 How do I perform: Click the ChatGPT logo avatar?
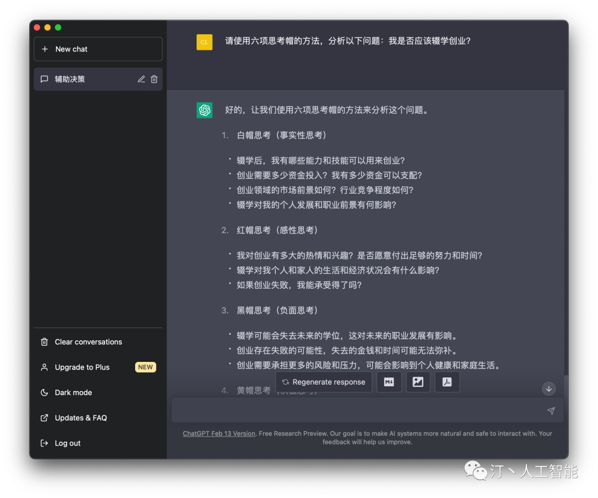click(x=204, y=111)
